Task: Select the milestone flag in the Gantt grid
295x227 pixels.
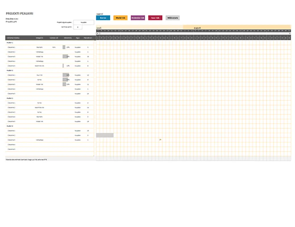Action: [x=160, y=140]
